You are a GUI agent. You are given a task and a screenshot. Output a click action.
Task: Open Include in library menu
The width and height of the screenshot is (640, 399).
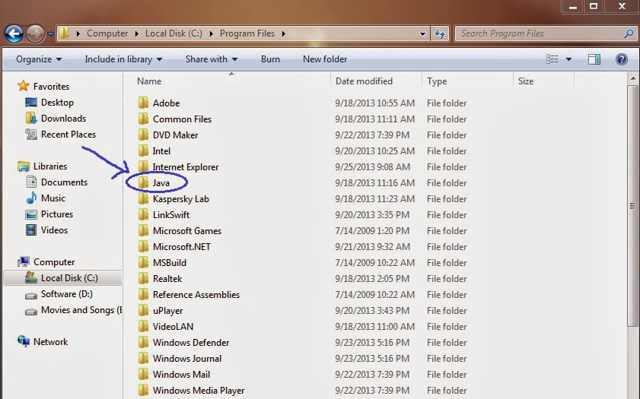(x=123, y=59)
